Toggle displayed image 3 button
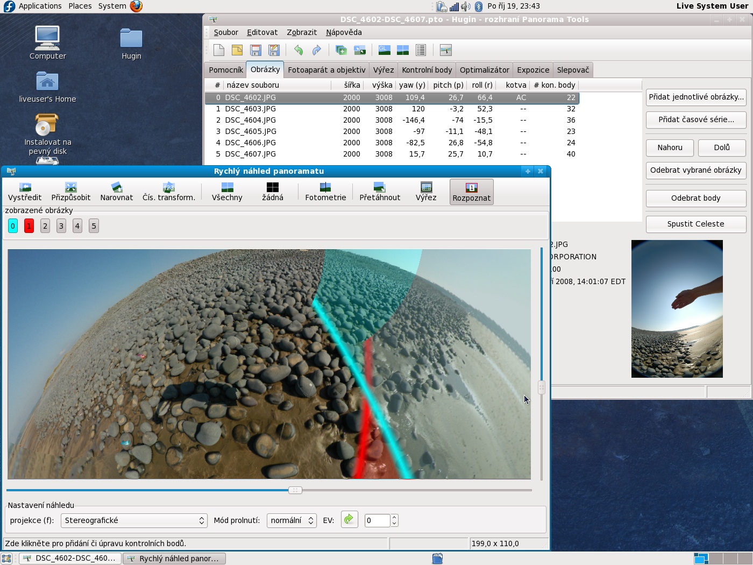The image size is (753, 565). [61, 226]
